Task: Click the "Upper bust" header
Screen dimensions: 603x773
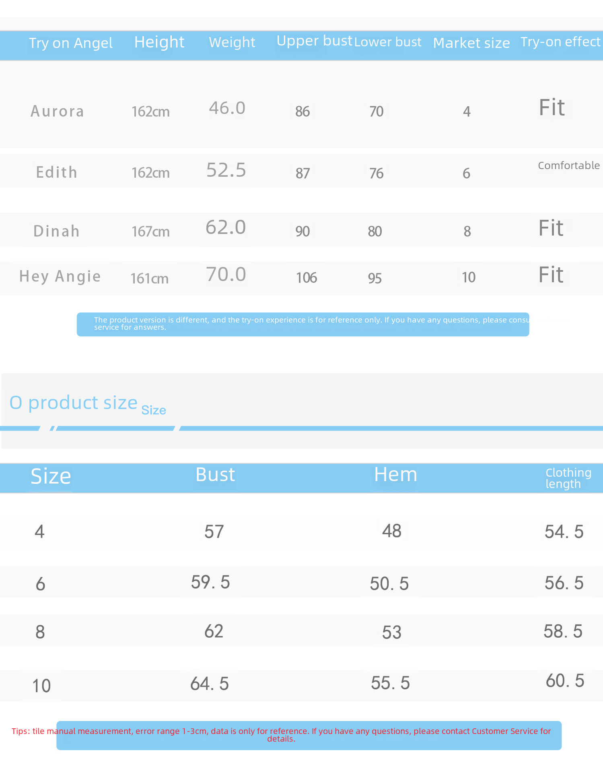Action: coord(314,41)
